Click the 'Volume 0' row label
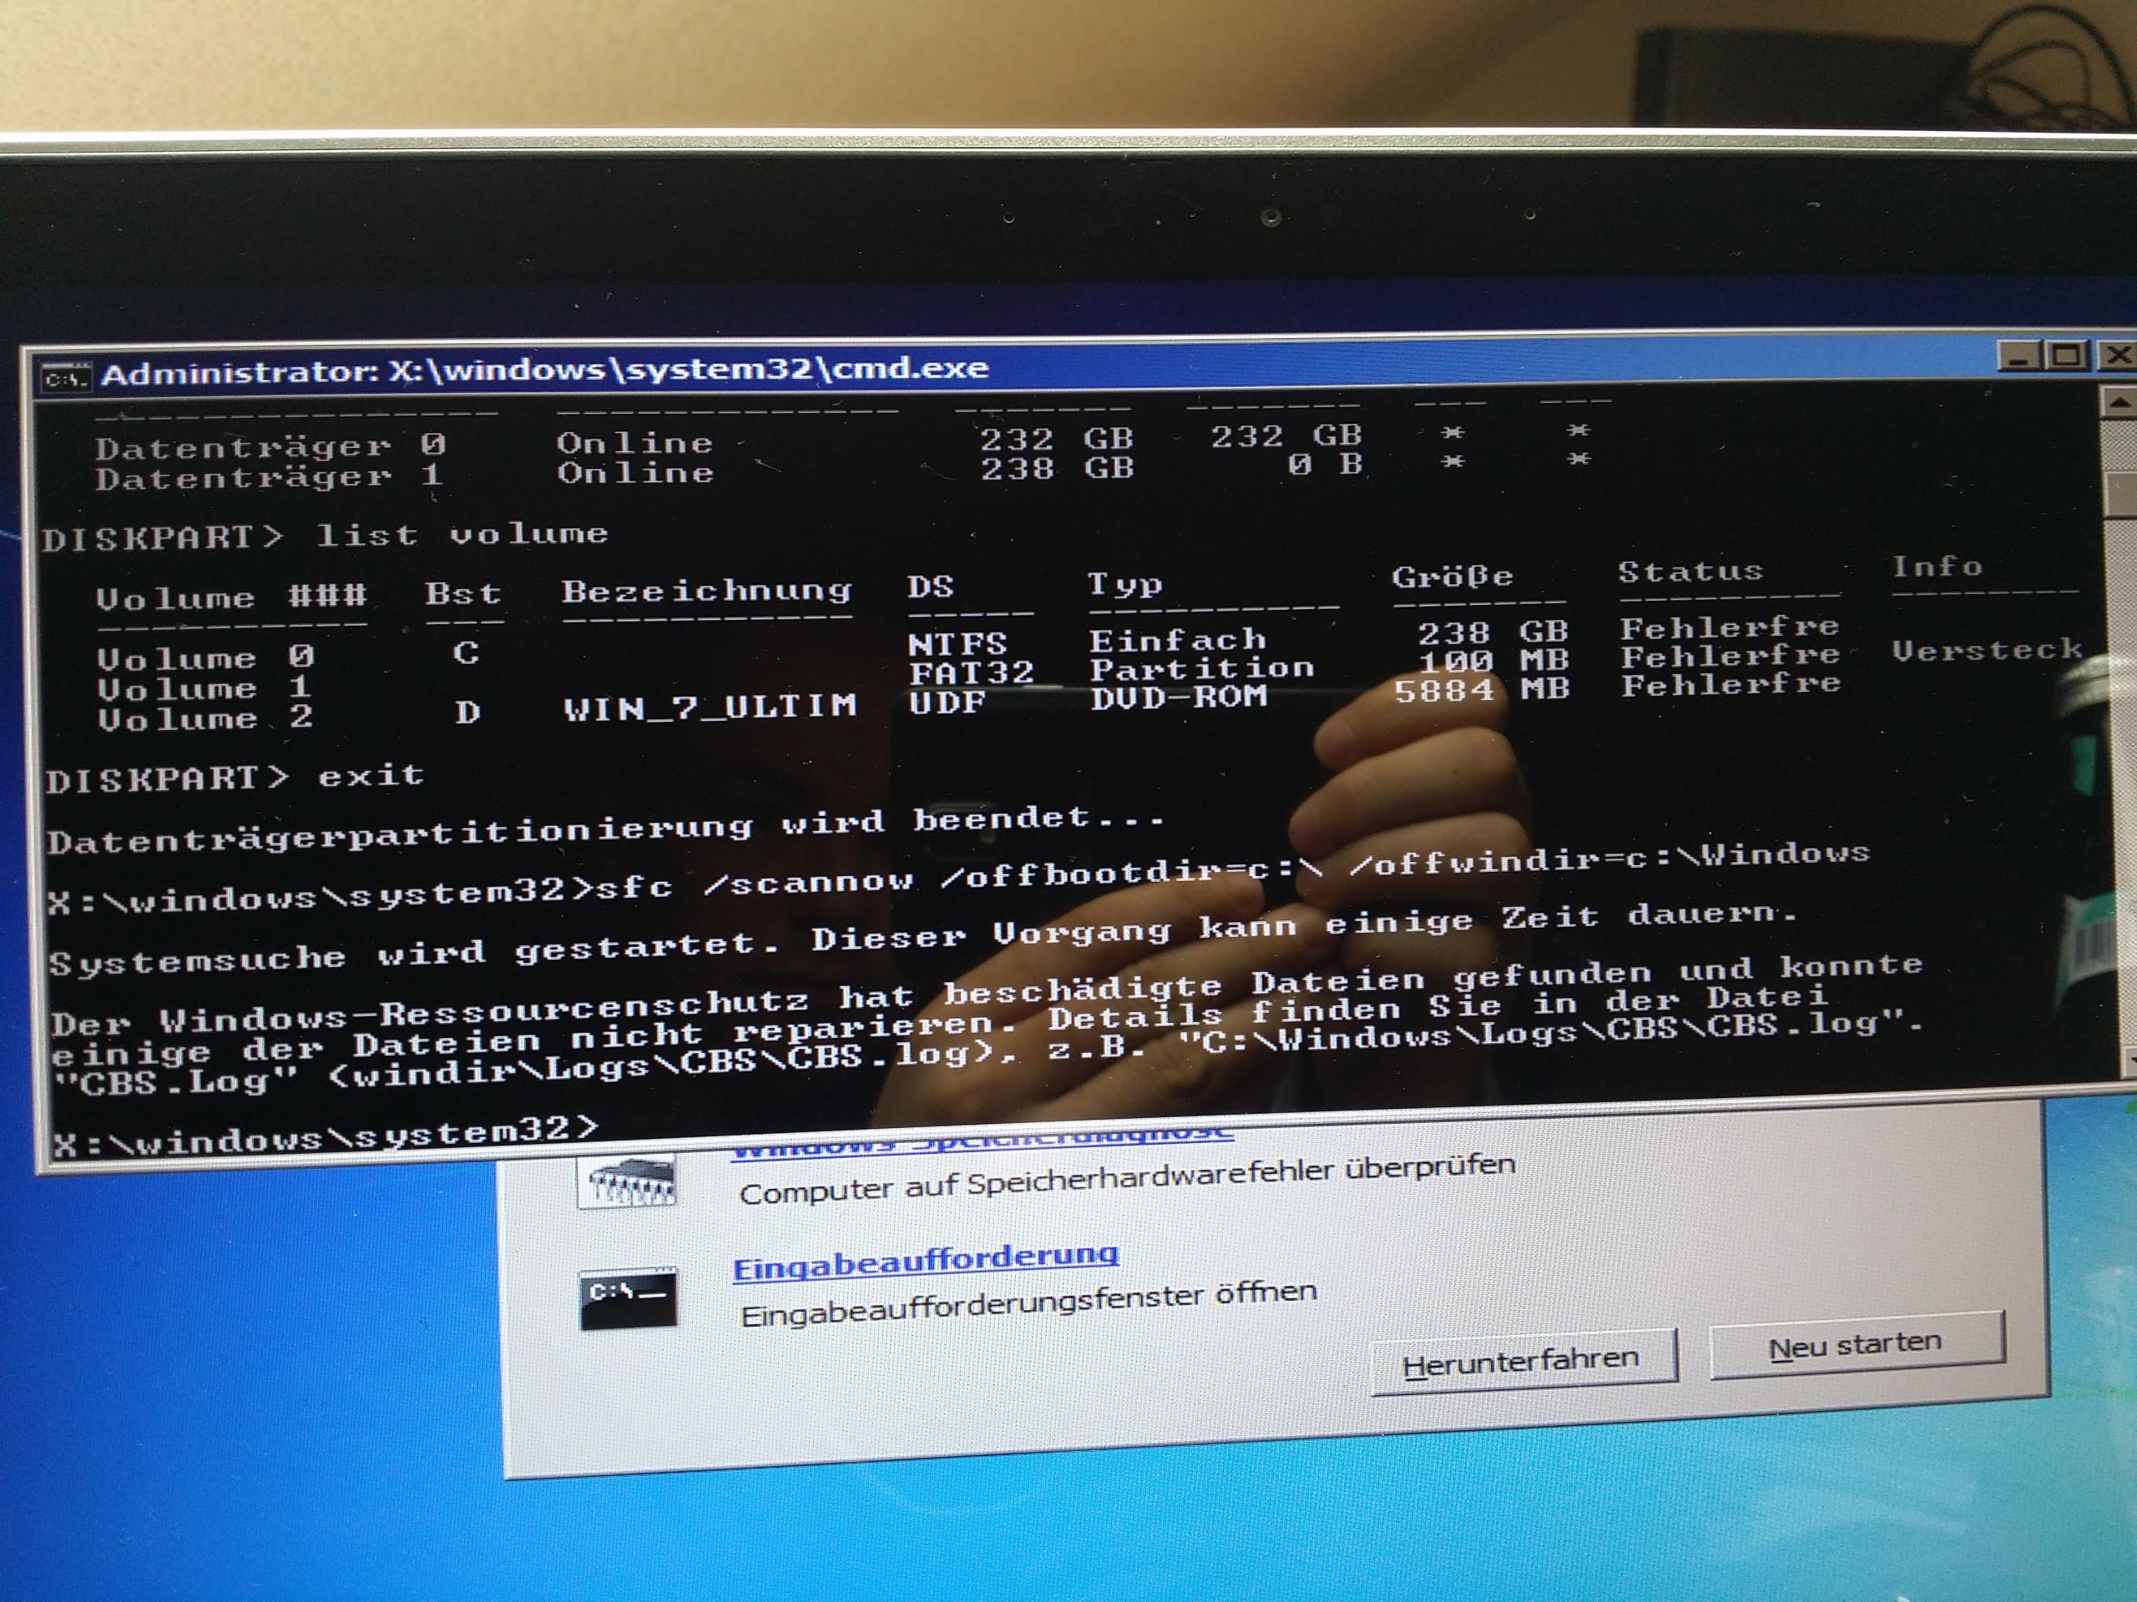Viewport: 2137px width, 1602px height. tap(205, 657)
